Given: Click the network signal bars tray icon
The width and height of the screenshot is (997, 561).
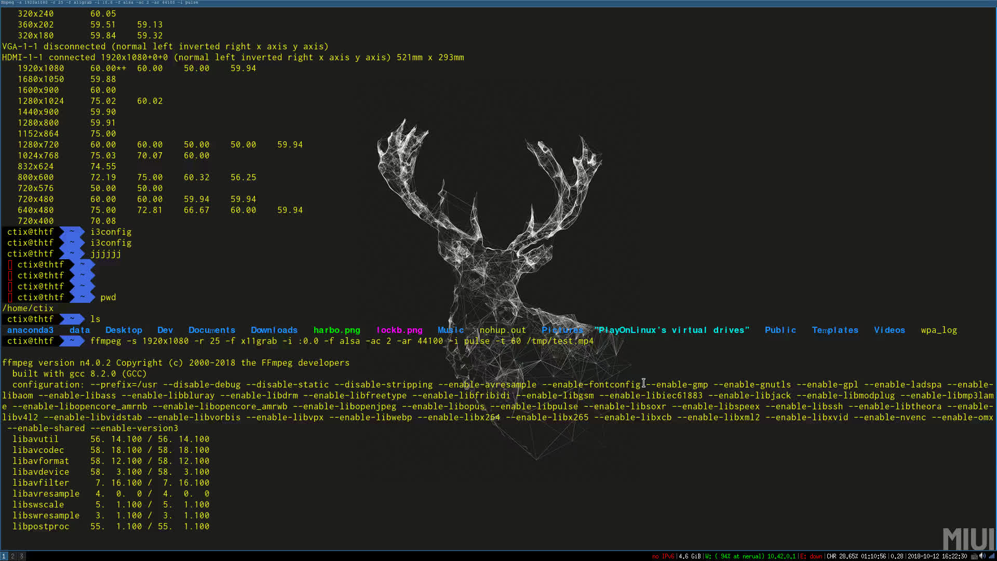Looking at the screenshot, I should click(991, 556).
